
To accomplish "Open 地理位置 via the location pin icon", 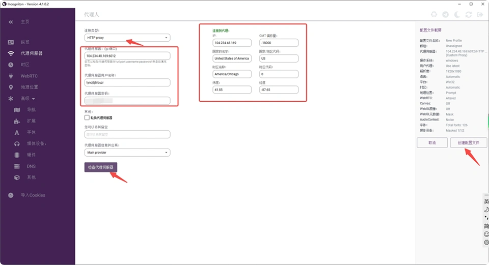I will click(11, 87).
